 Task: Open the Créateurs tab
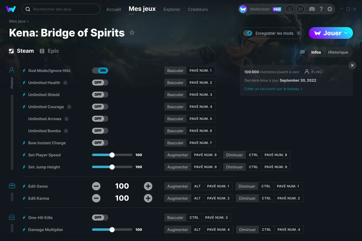198,9
